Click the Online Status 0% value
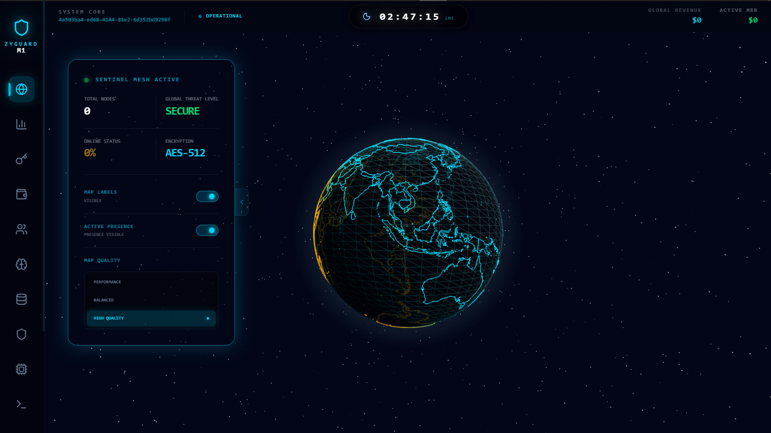Image resolution: width=771 pixels, height=433 pixels. pyautogui.click(x=90, y=153)
